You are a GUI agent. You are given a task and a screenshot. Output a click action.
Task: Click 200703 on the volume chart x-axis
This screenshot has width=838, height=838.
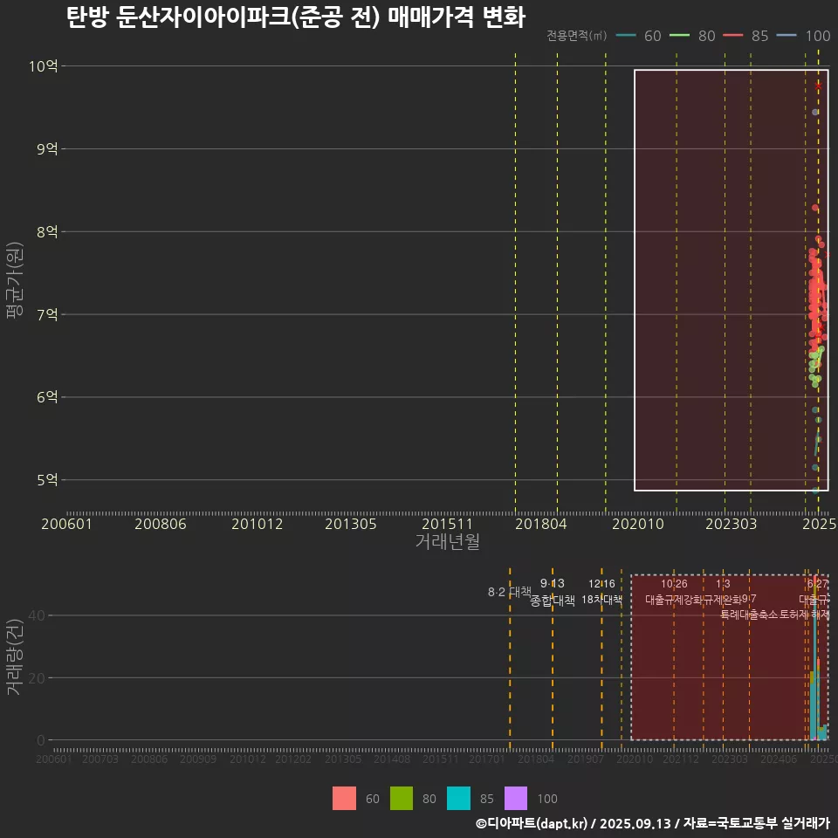(x=100, y=759)
